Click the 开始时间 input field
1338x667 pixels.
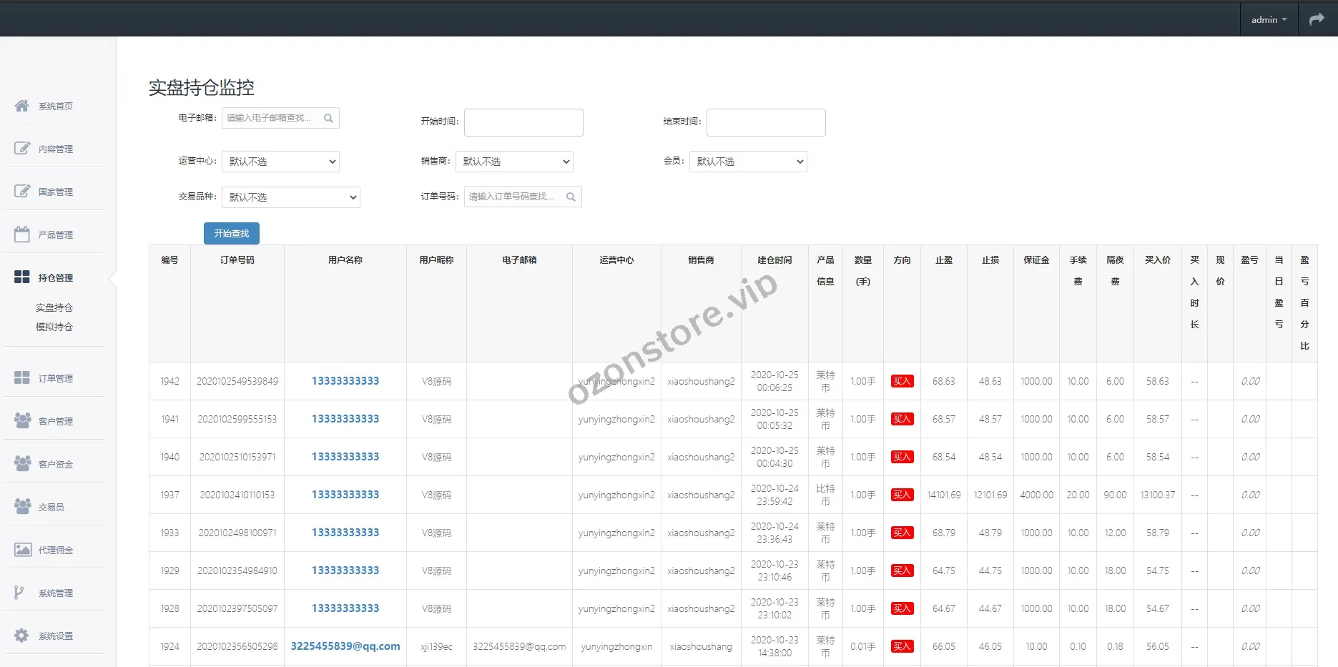[523, 122]
